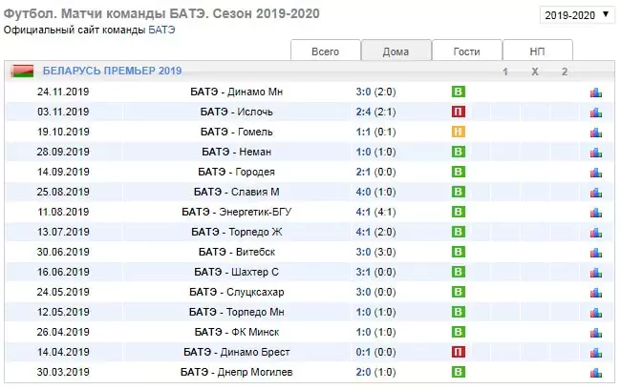This screenshot has height=389, width=621.
Task: Open stats chart icon for Городея match
Action: pyautogui.click(x=595, y=173)
